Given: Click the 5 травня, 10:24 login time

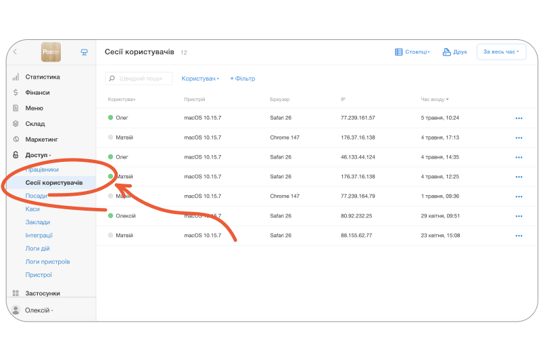Looking at the screenshot, I should (x=440, y=118).
